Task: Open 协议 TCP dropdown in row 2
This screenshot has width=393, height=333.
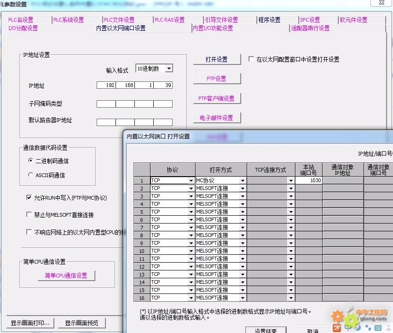Action: click(191, 189)
